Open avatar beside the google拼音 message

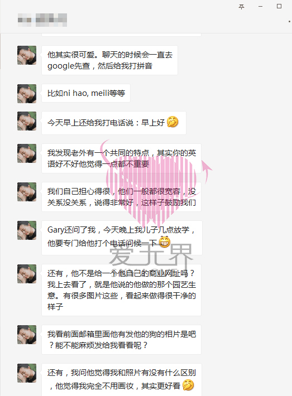[27, 55]
